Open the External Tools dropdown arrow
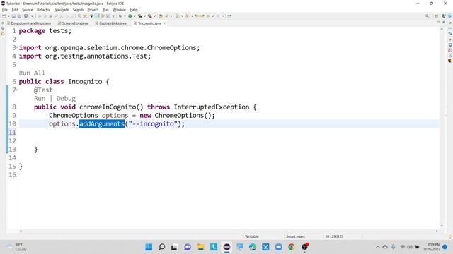Image resolution: width=453 pixels, height=254 pixels. (154, 16)
